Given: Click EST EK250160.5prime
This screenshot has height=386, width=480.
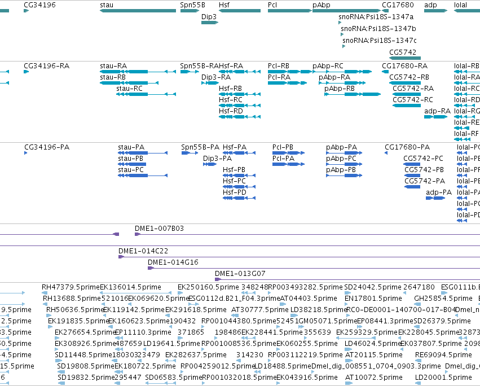Looking at the screenshot, I should (208, 287).
